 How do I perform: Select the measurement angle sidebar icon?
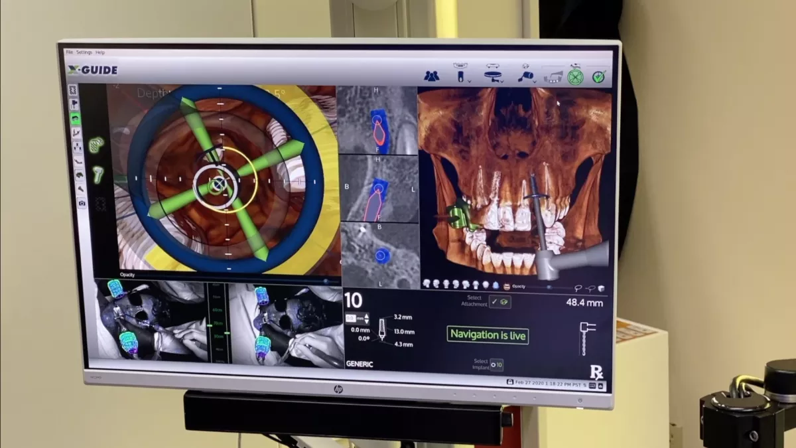click(x=76, y=132)
